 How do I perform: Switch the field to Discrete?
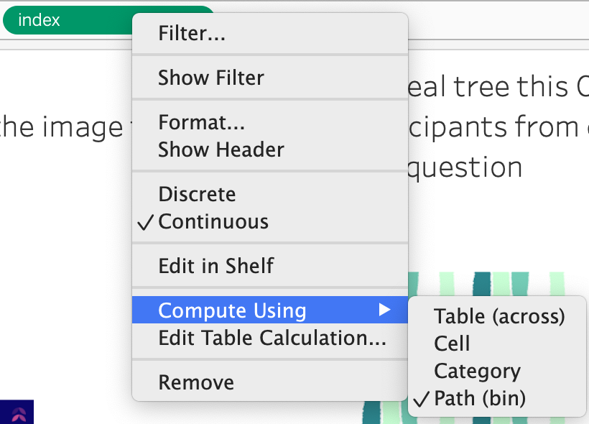(x=197, y=194)
